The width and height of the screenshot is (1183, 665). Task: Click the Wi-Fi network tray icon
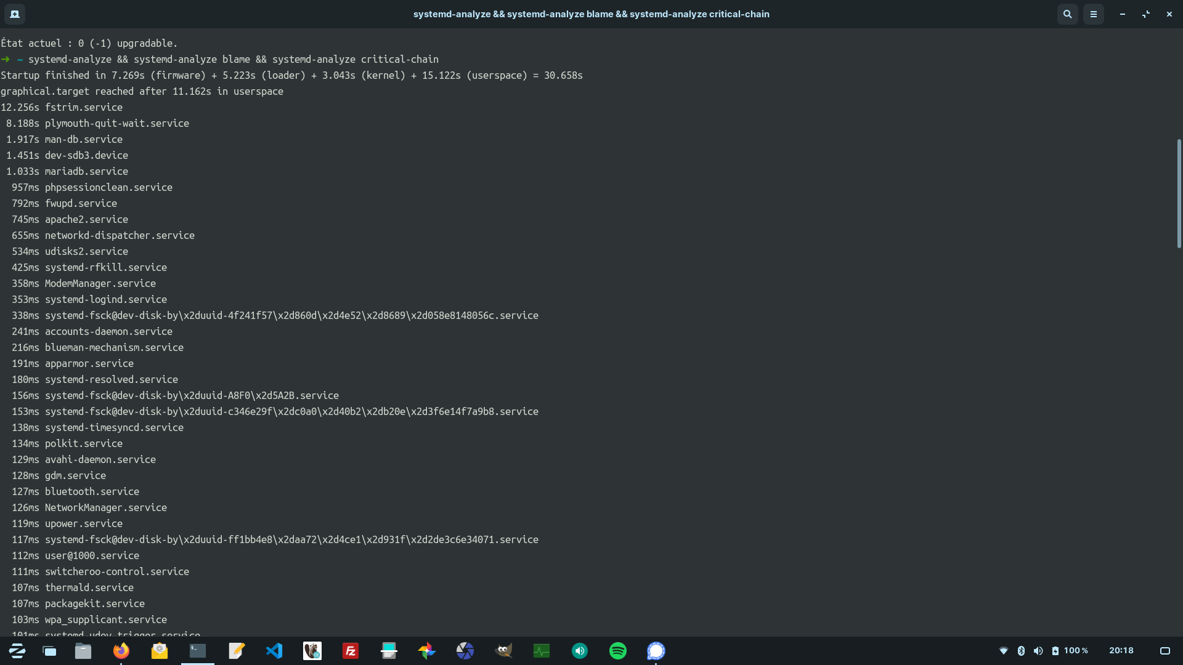(x=1004, y=651)
